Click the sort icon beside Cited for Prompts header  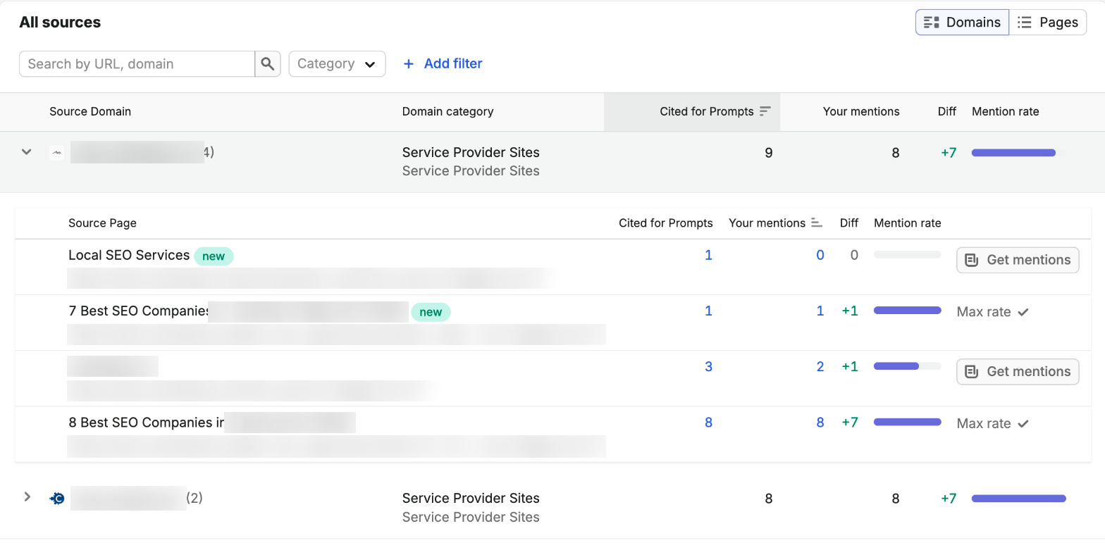point(765,111)
